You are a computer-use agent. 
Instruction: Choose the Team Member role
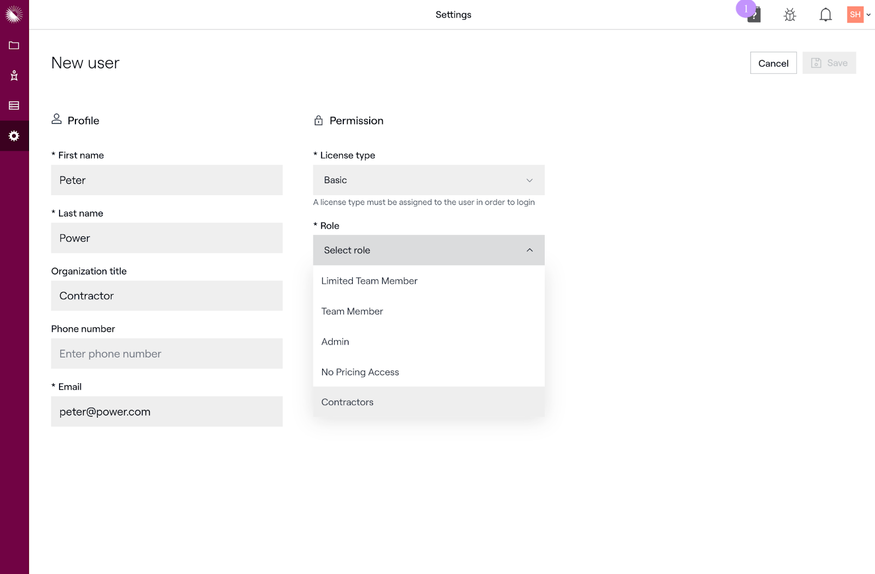click(x=352, y=311)
